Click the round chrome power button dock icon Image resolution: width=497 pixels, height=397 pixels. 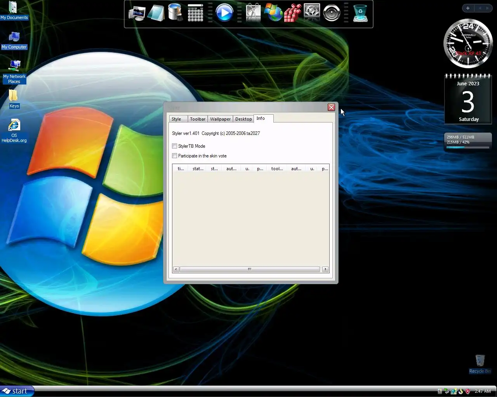(332, 13)
